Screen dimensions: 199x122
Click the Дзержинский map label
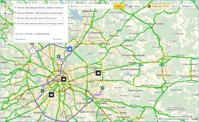click(87, 112)
